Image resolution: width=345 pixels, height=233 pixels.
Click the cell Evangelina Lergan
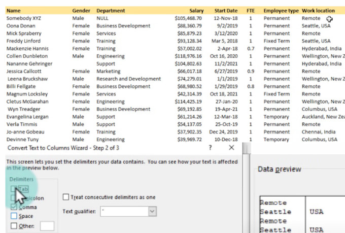(27, 117)
